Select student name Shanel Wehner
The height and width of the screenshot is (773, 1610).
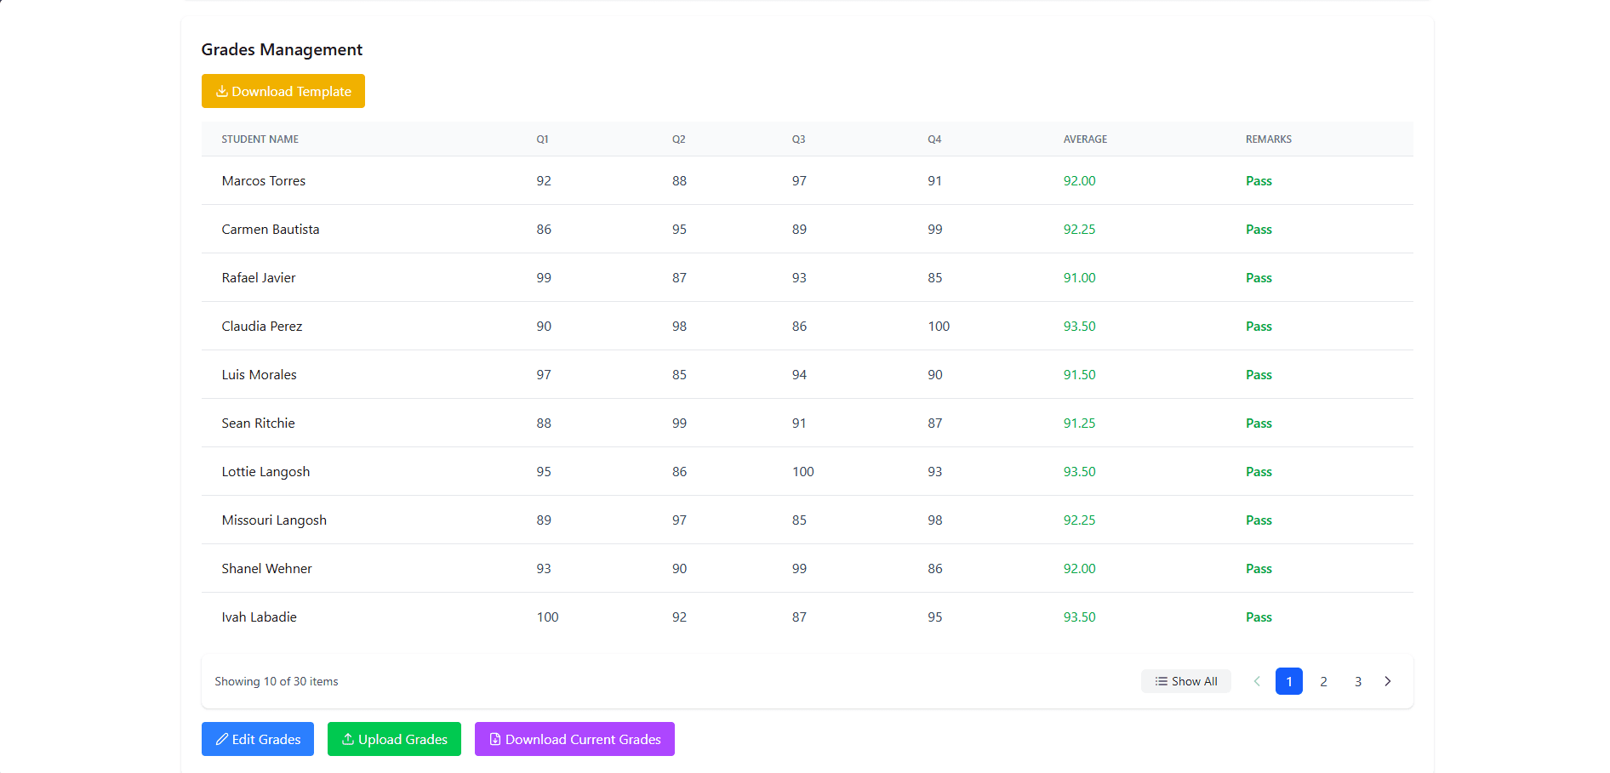267,569
